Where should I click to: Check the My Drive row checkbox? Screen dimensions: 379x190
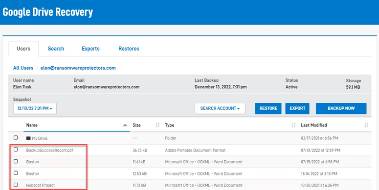click(x=16, y=138)
